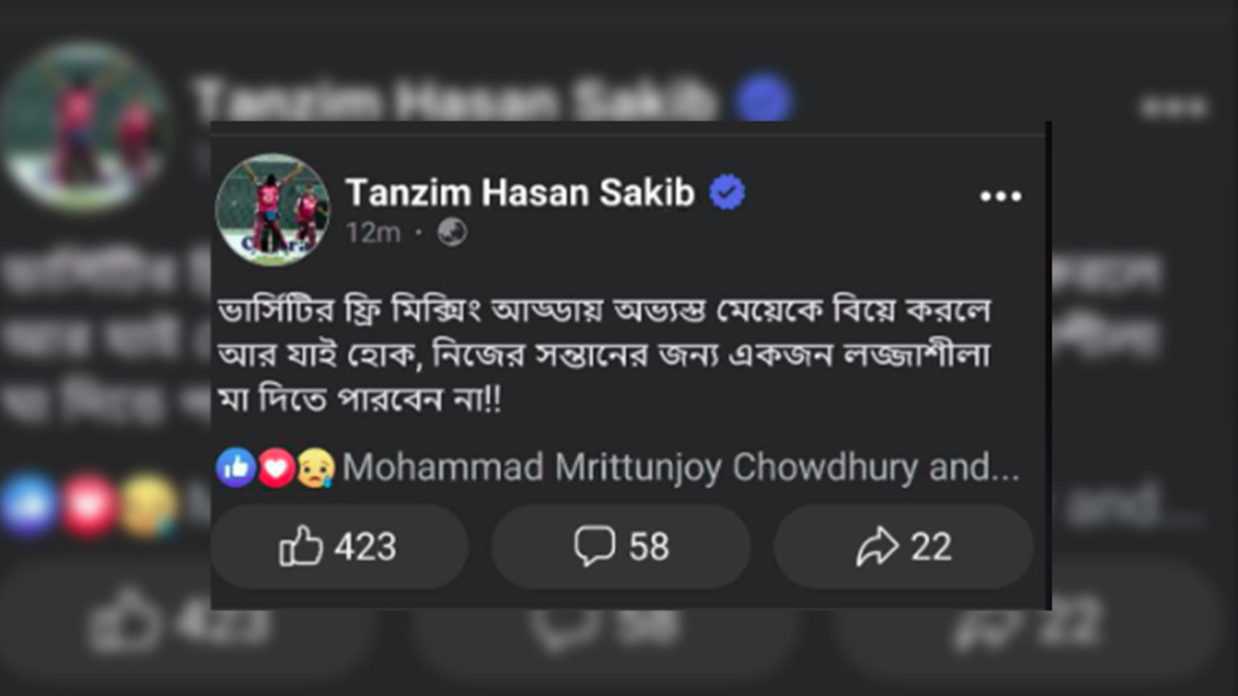Click the thumbs-up icon beside 423
This screenshot has width=1238, height=696.
point(301,546)
